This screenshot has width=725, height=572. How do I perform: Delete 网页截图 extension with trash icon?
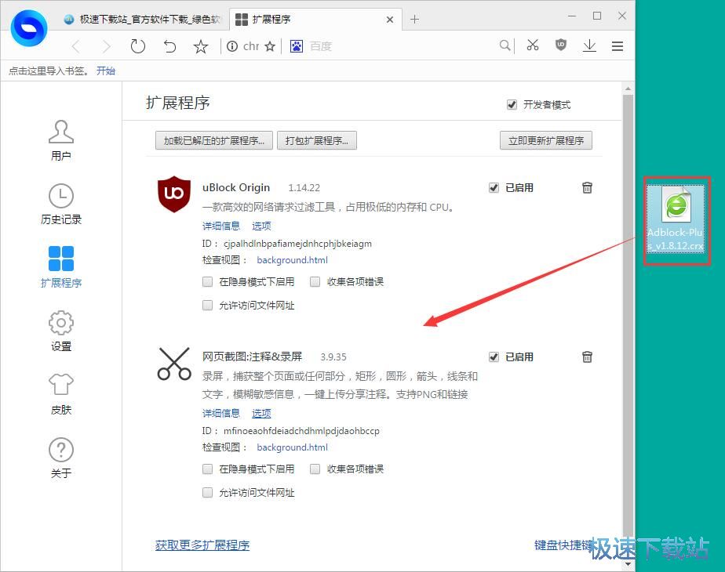(587, 357)
